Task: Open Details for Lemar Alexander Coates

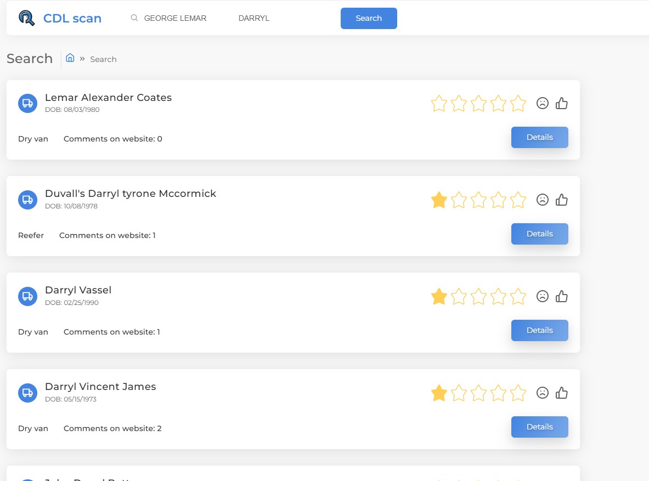Action: tap(539, 138)
